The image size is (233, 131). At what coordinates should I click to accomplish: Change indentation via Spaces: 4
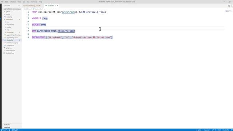tap(207, 130)
